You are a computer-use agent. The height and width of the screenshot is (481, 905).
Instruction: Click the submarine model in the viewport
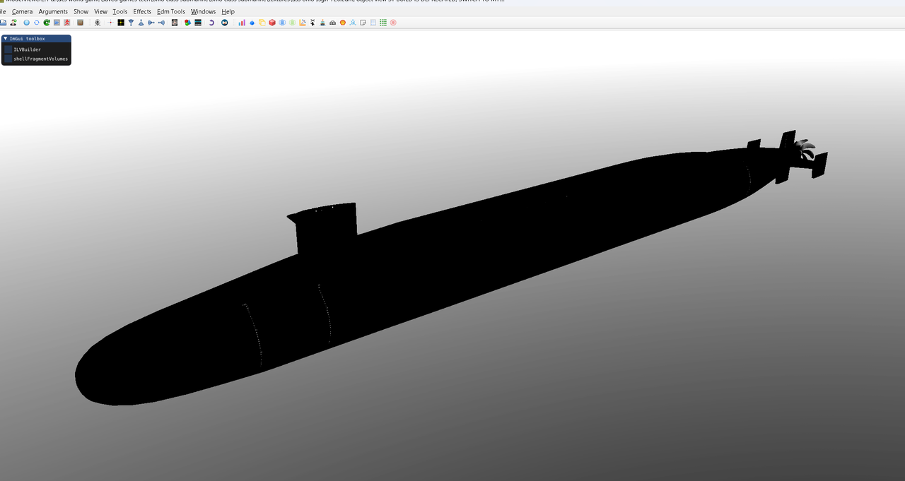tap(452, 268)
